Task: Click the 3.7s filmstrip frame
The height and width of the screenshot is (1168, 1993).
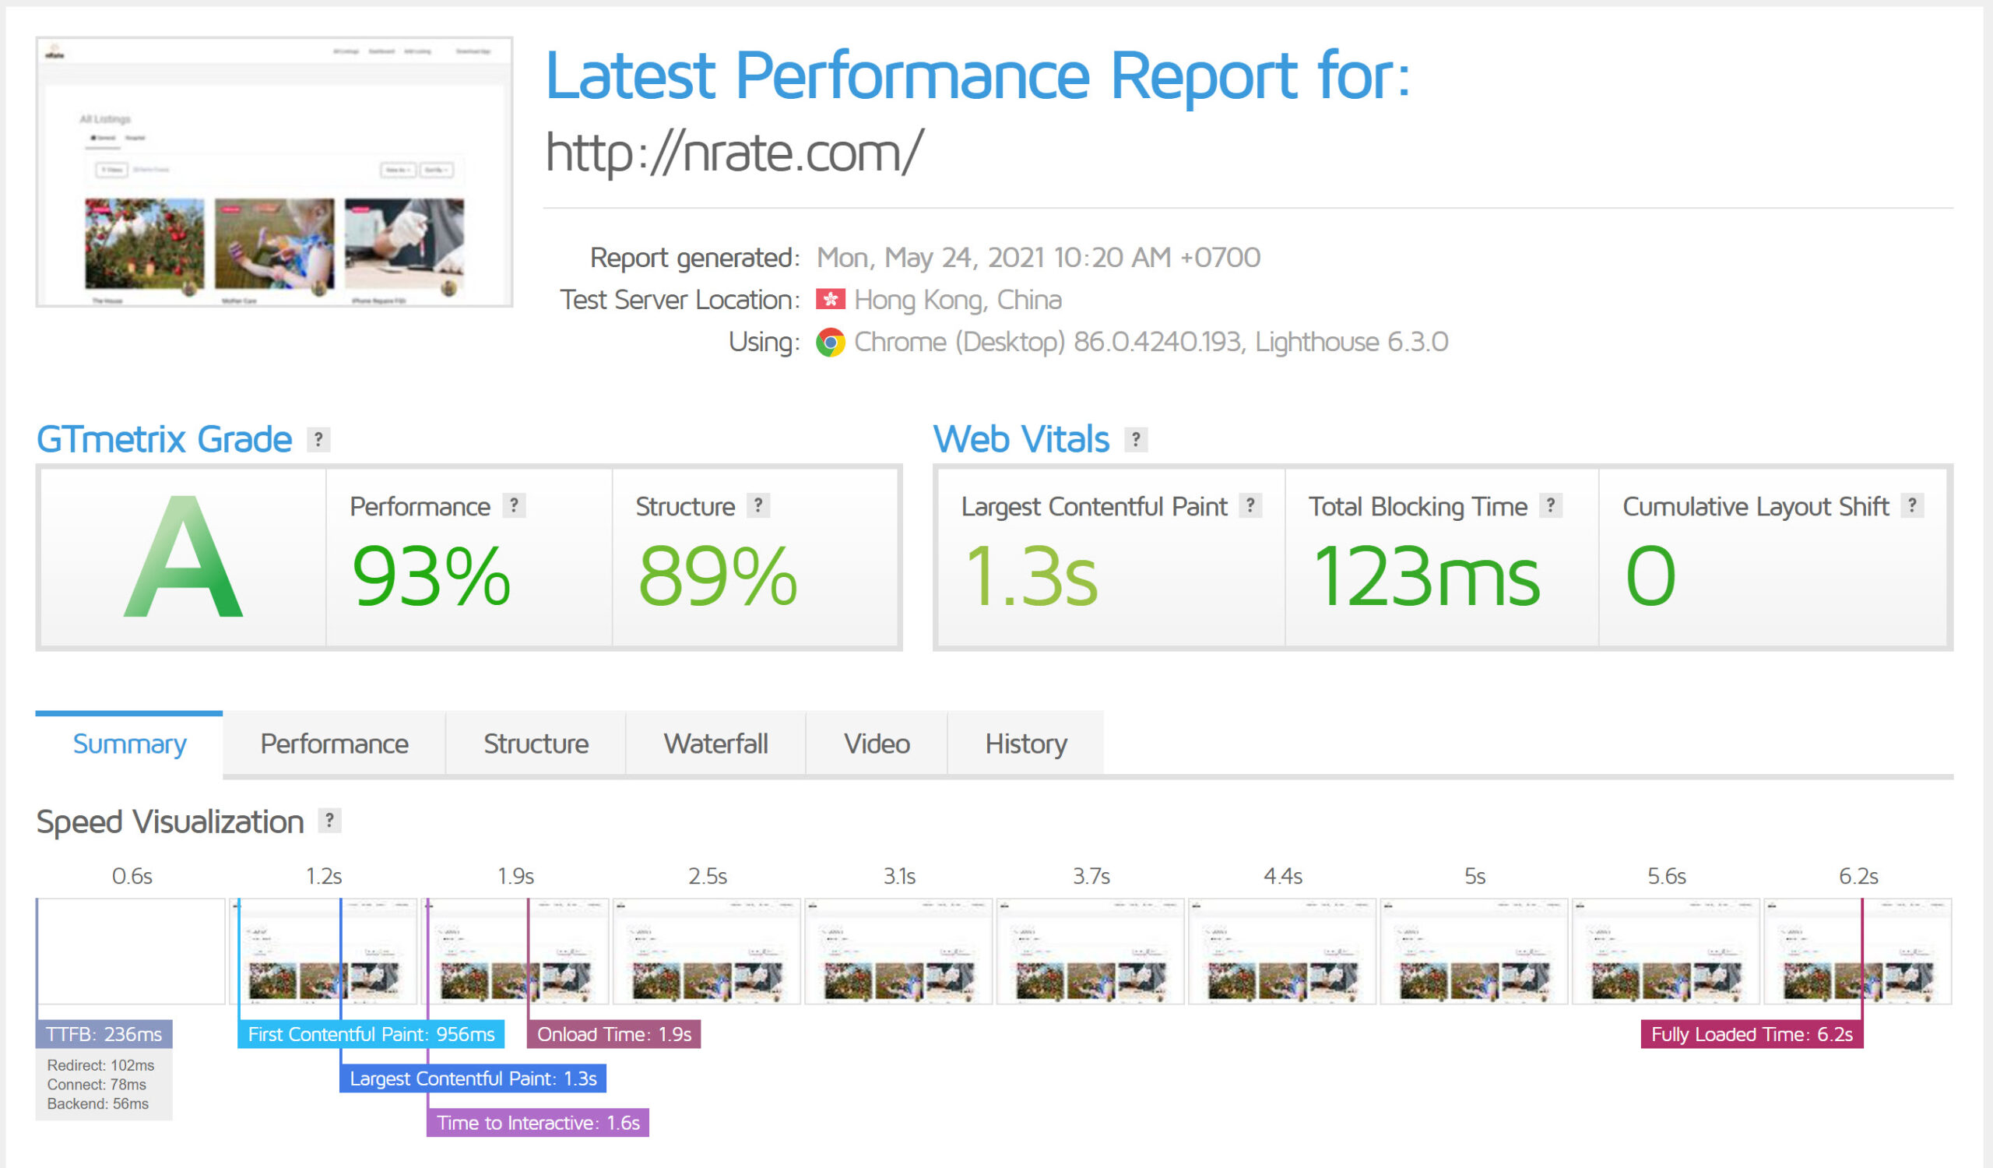Action: click(x=1091, y=952)
